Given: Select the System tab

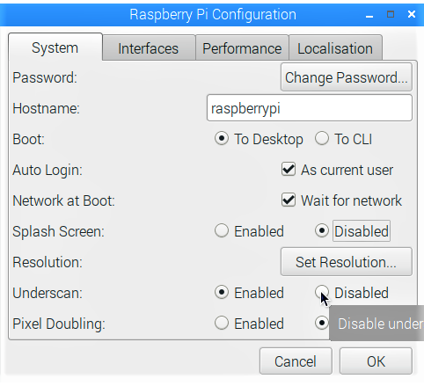Looking at the screenshot, I should click(55, 47).
